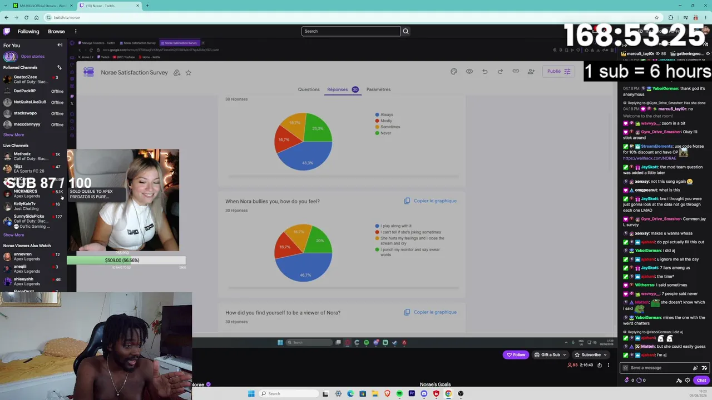Open stream options three-dot menu

click(x=609, y=365)
